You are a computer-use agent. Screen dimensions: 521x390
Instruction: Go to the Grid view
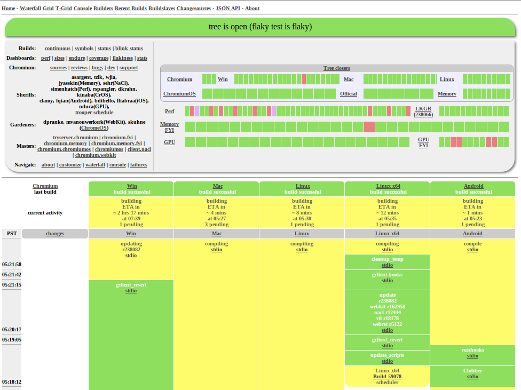pyautogui.click(x=48, y=9)
